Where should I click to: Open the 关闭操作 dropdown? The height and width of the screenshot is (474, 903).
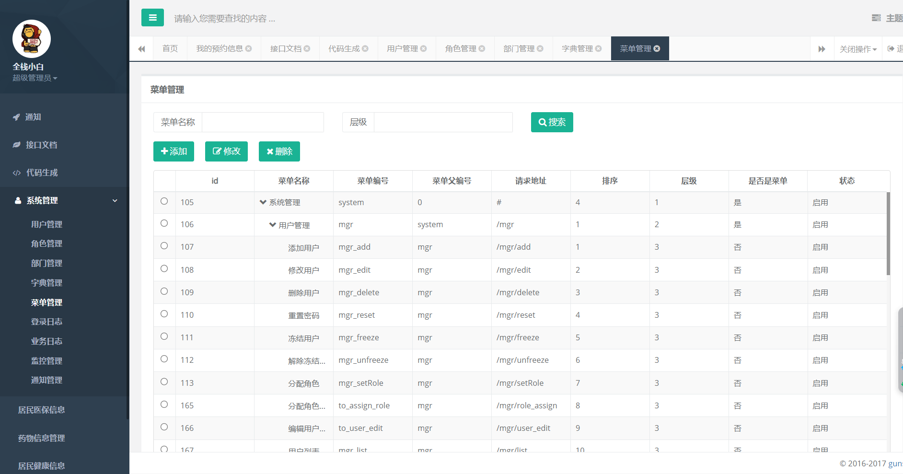click(858, 49)
